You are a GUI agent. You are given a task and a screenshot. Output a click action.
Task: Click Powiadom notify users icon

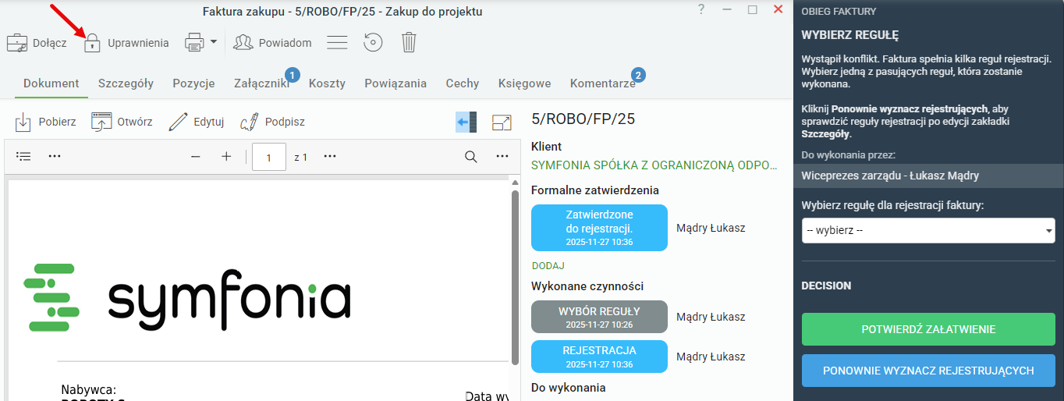point(244,43)
